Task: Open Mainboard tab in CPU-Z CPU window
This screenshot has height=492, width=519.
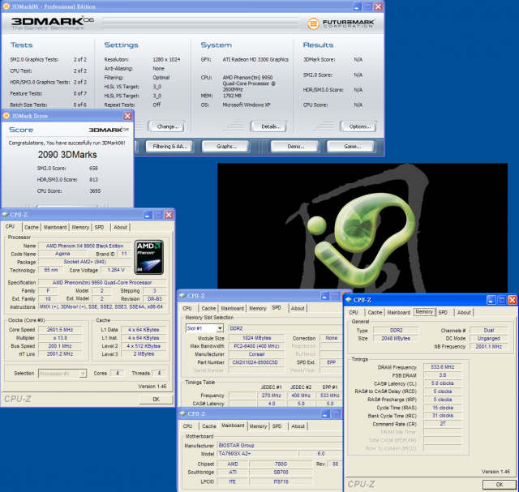Action: tap(55, 227)
